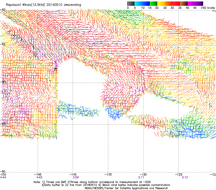Viewport: 216px width, 190px height.
Task: Click the black star-shaped barb near -142.5 longitude
Action: pyautogui.click(x=55, y=68)
